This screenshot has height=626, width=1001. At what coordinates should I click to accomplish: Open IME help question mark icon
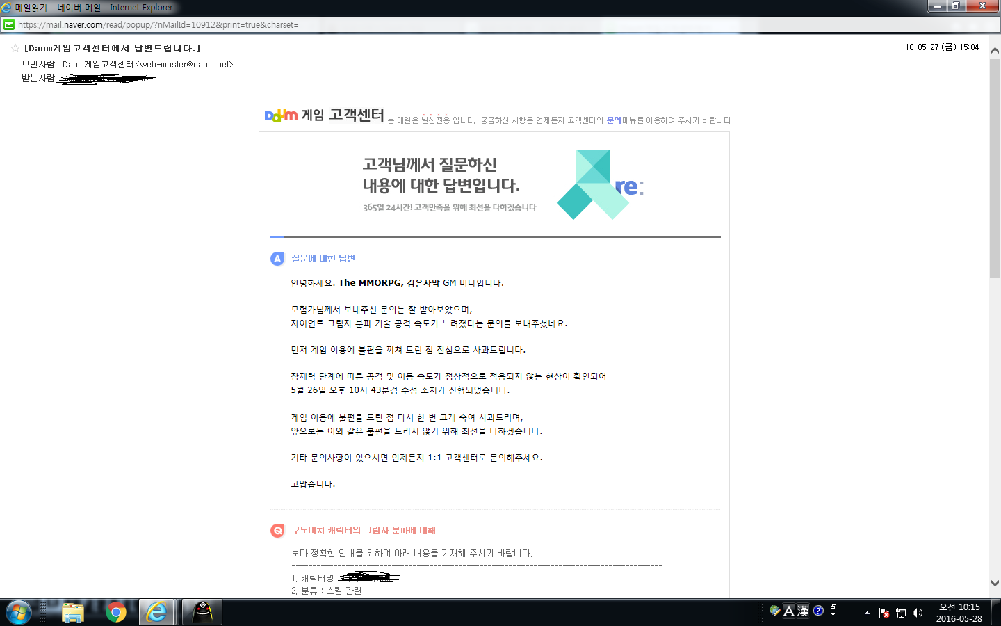(818, 611)
